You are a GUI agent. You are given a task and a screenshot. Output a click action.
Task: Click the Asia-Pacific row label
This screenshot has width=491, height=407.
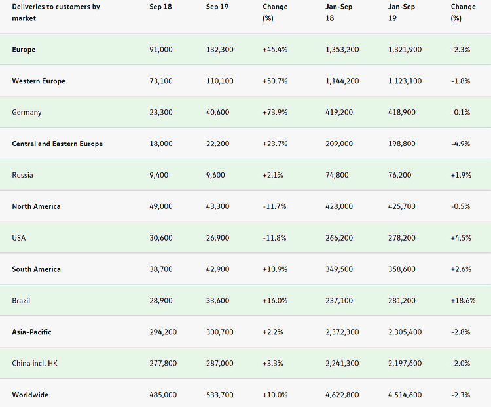(31, 332)
